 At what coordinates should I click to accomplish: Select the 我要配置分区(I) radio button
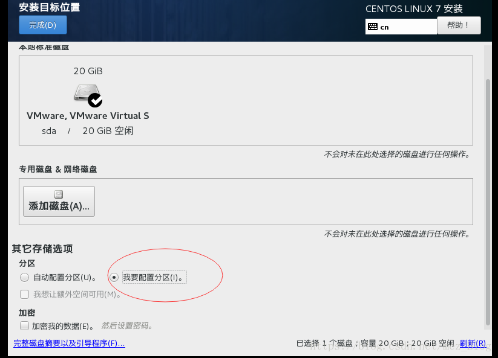(114, 277)
